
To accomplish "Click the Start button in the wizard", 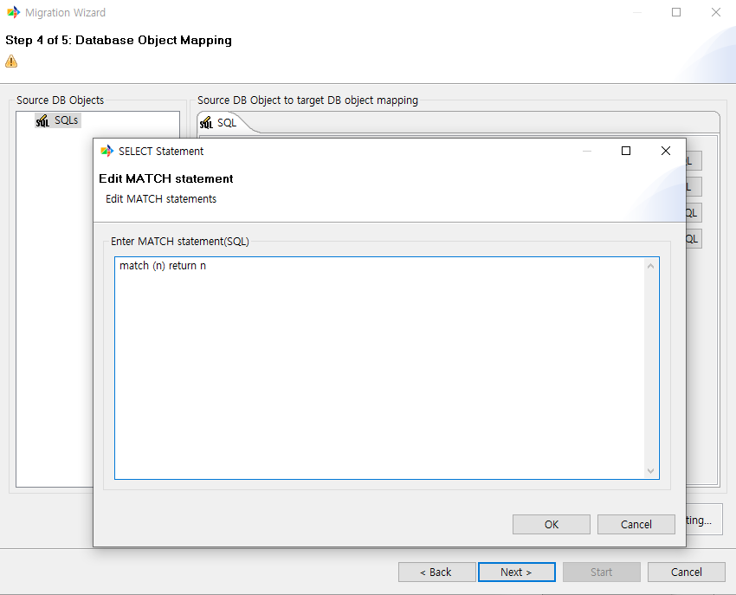I will coord(601,572).
